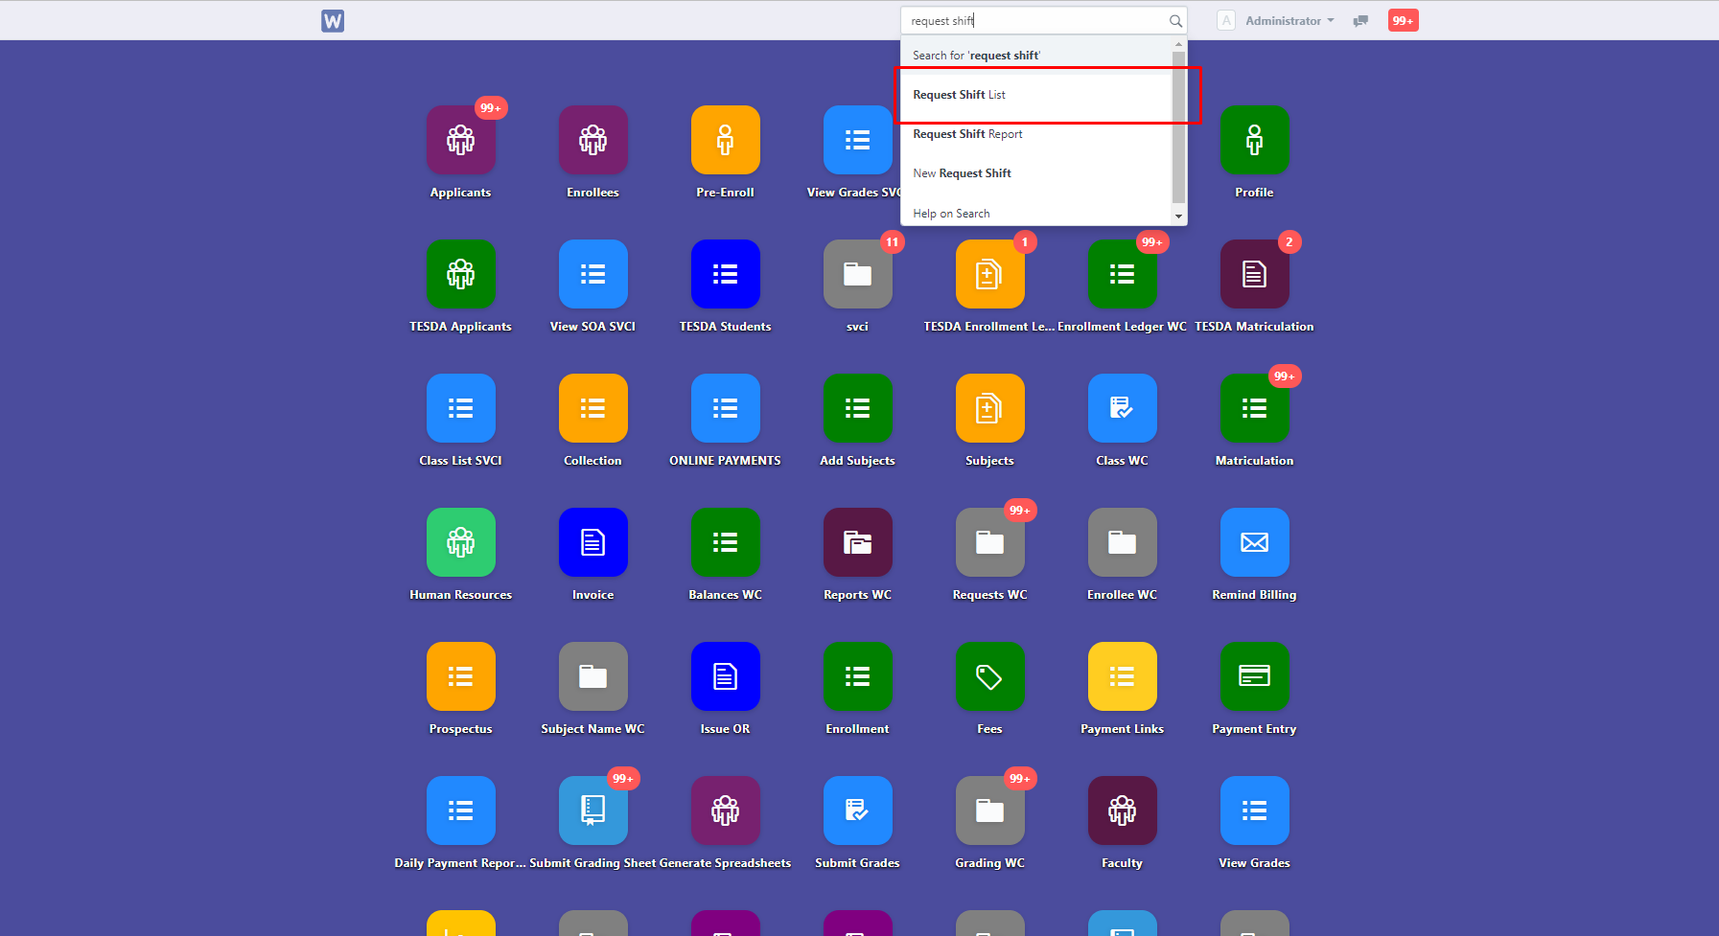The height and width of the screenshot is (936, 1719).
Task: Open the Collection icon
Action: pos(593,408)
